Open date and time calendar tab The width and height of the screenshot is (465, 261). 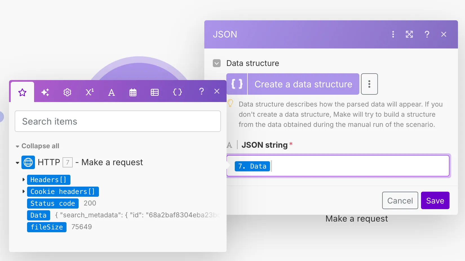click(x=133, y=92)
